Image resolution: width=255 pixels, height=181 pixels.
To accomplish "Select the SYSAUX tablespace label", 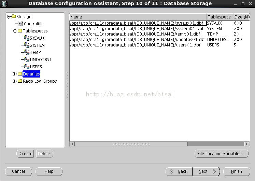I will coord(37,38).
